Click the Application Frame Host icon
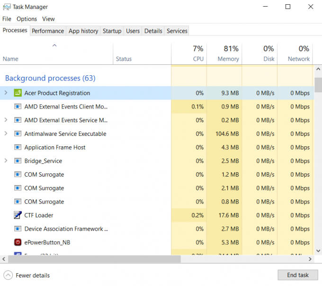The height and width of the screenshot is (286, 322). click(18, 147)
